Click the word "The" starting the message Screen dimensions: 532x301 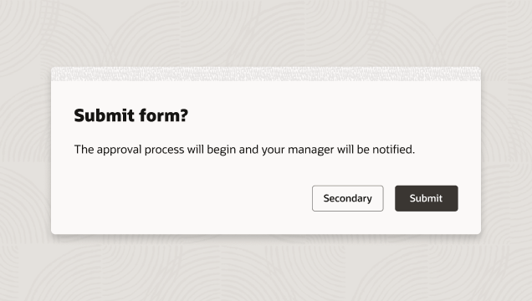[84, 150]
